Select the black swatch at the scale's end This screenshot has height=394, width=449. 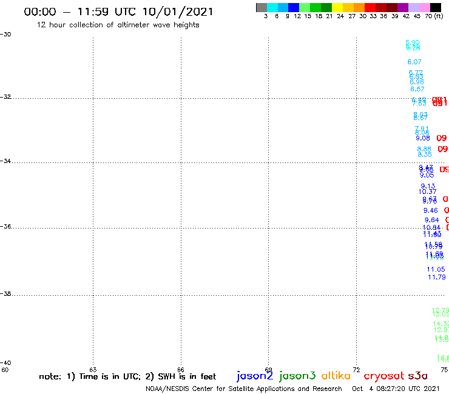436,7
